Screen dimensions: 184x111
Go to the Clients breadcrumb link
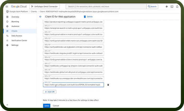click(x=34, y=12)
